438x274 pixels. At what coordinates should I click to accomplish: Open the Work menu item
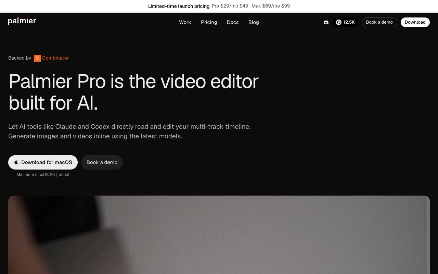[185, 22]
